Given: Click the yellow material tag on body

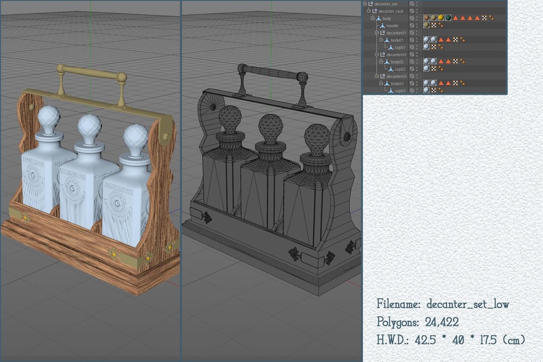Looking at the screenshot, I should 441,17.
